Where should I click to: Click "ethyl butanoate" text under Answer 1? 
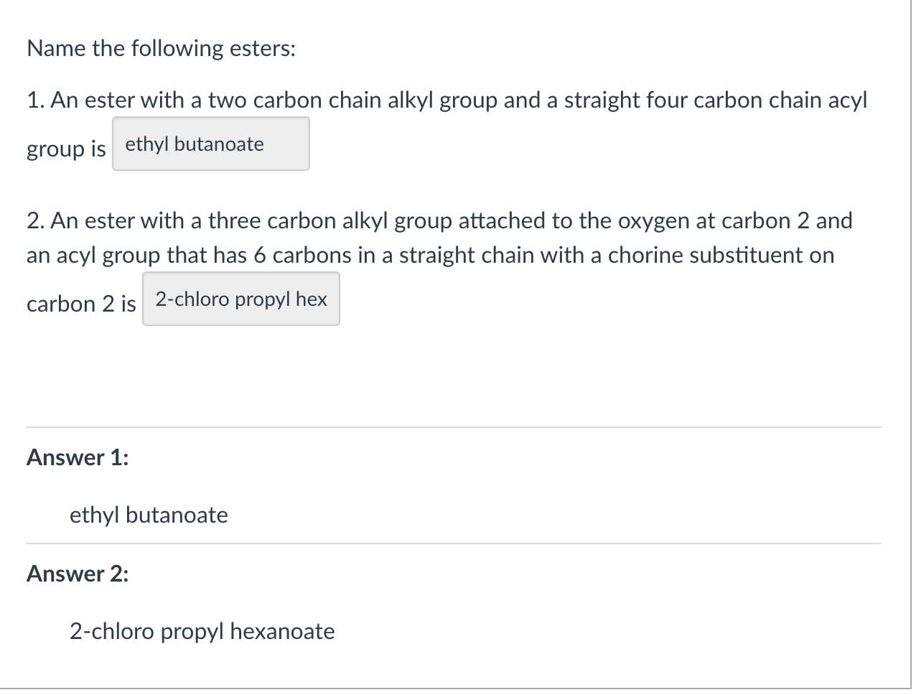point(149,515)
